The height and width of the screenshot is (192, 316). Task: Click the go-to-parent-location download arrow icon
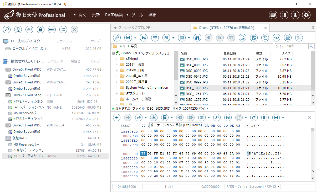[x=154, y=117]
